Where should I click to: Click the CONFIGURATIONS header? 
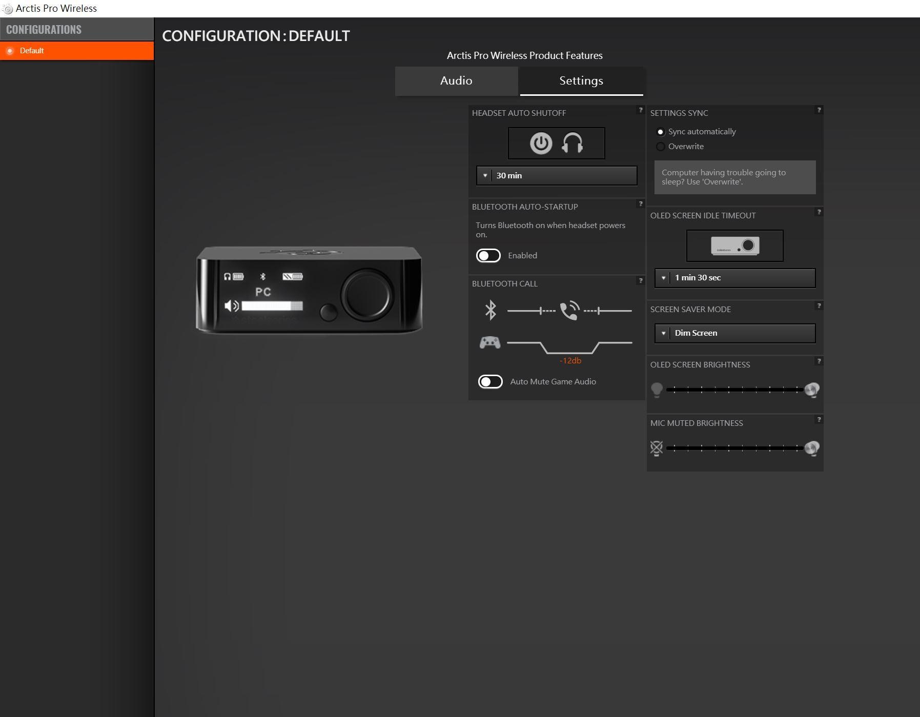(x=77, y=29)
